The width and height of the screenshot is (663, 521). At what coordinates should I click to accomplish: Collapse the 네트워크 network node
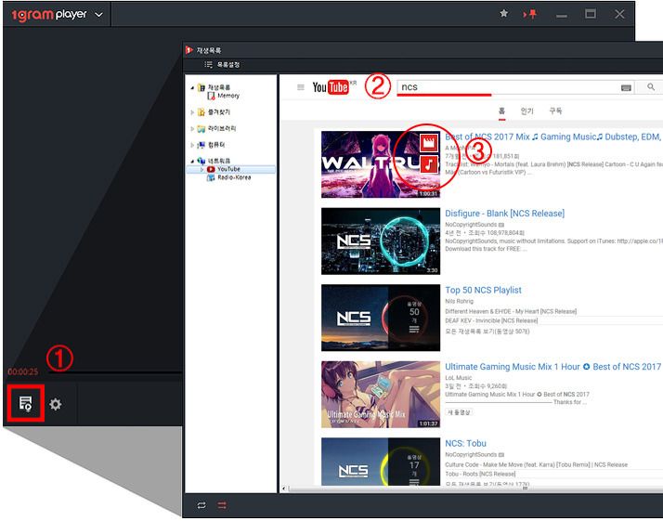192,161
